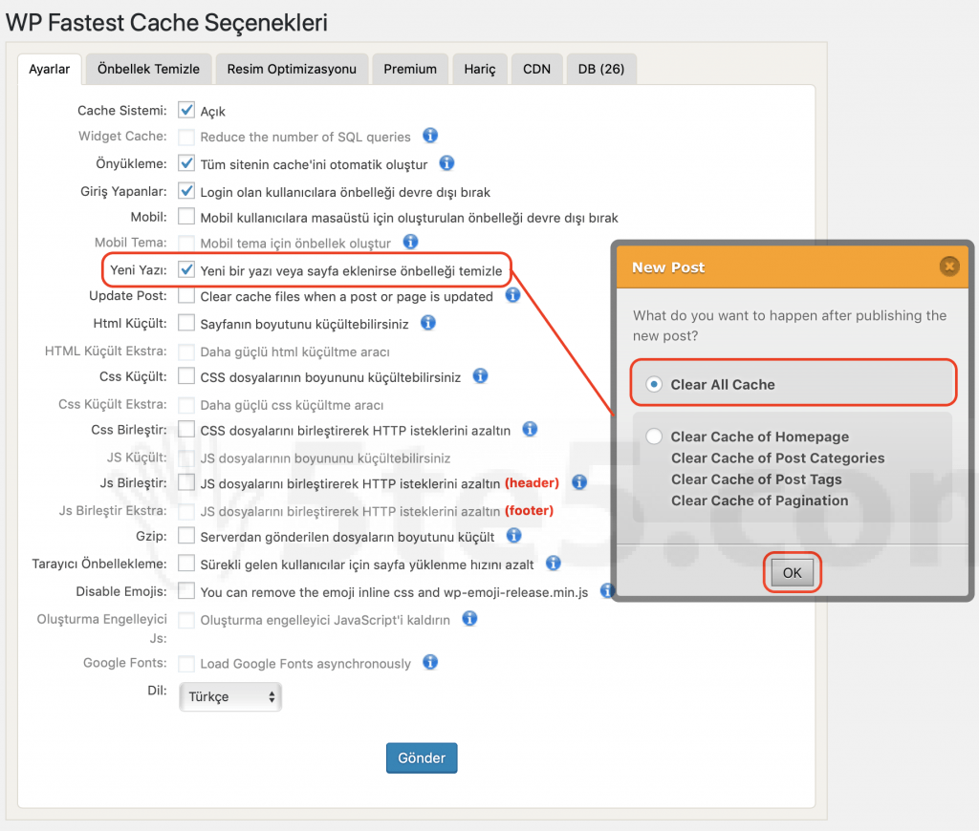Click info icon beside Css Birleştir option
Image resolution: width=979 pixels, height=831 pixels.
530,430
